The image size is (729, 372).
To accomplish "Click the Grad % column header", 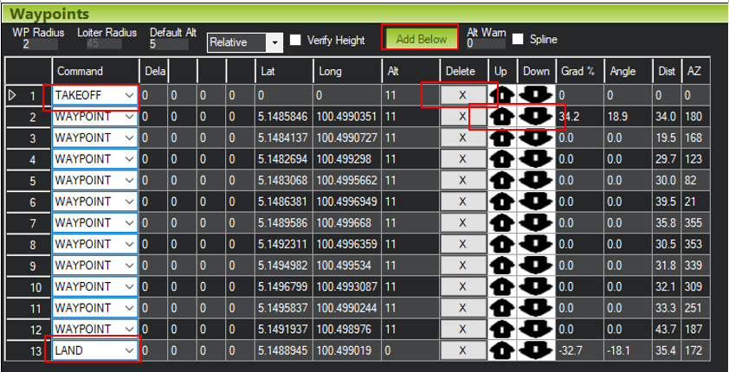I will (580, 72).
